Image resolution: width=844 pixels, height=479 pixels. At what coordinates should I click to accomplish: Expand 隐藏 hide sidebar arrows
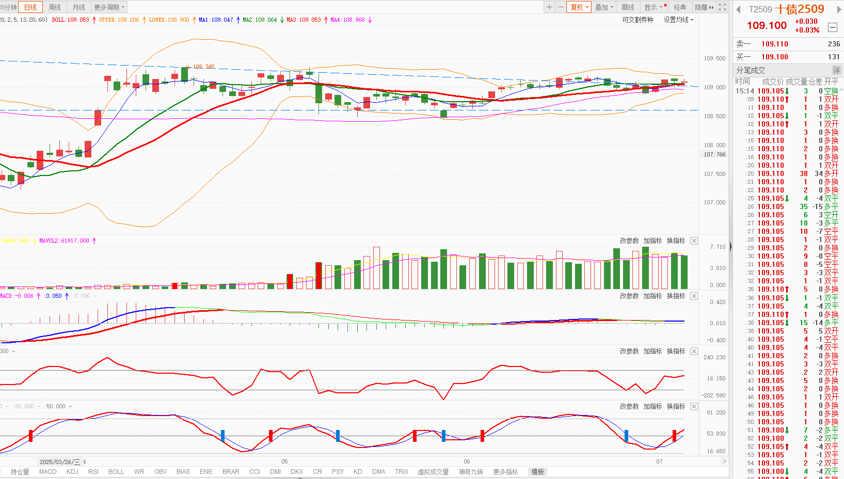704,7
